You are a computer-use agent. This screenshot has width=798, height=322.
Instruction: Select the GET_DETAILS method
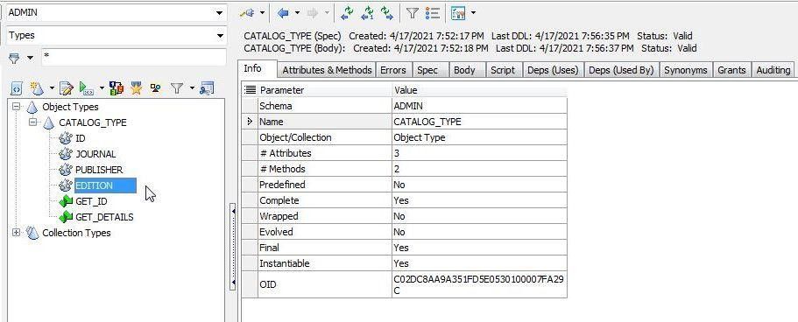104,217
